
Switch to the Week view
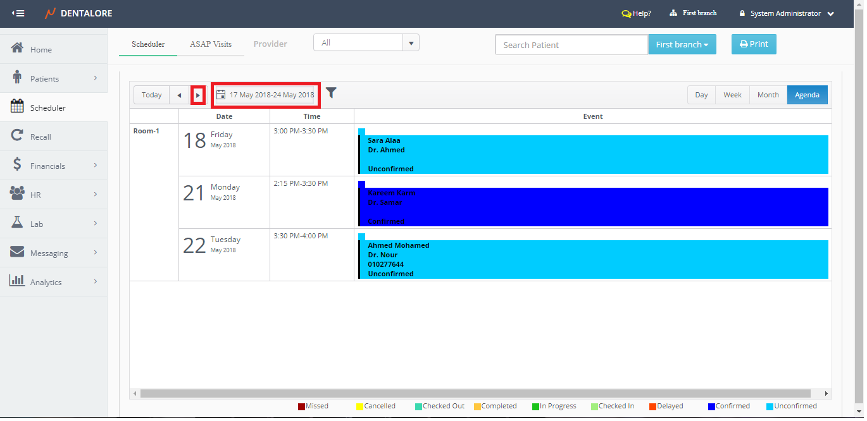coord(732,95)
